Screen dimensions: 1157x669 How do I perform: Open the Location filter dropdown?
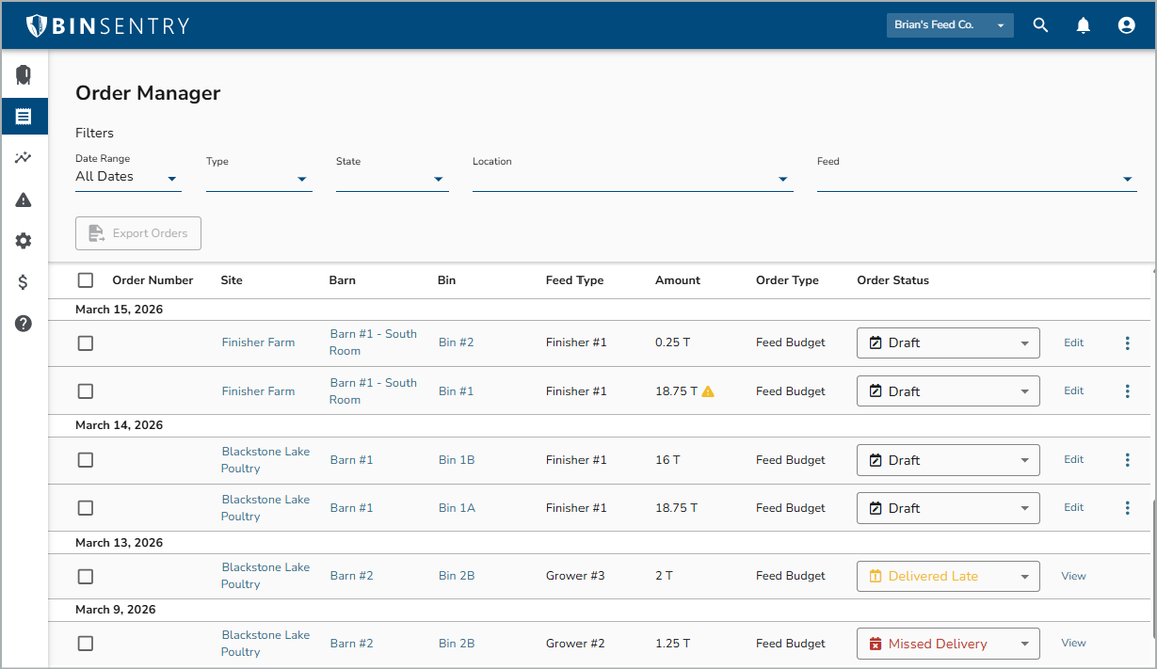click(632, 178)
